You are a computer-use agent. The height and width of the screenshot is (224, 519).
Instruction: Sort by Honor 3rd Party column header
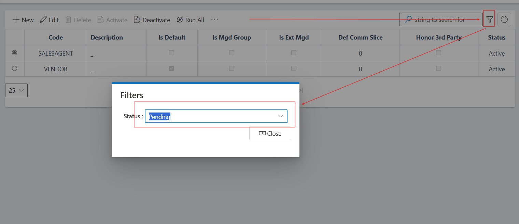pos(439,38)
